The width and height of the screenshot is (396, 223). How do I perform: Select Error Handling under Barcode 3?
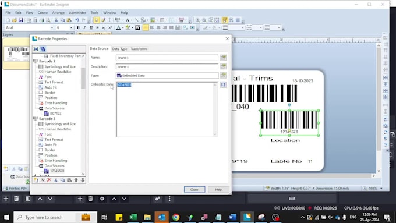[55, 161]
